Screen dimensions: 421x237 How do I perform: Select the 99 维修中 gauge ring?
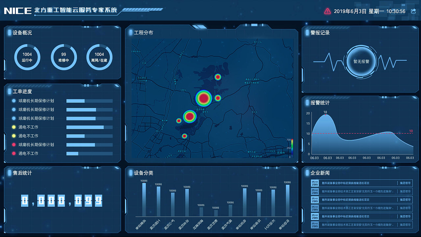click(64, 57)
